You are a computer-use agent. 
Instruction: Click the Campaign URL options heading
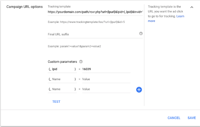25,7
